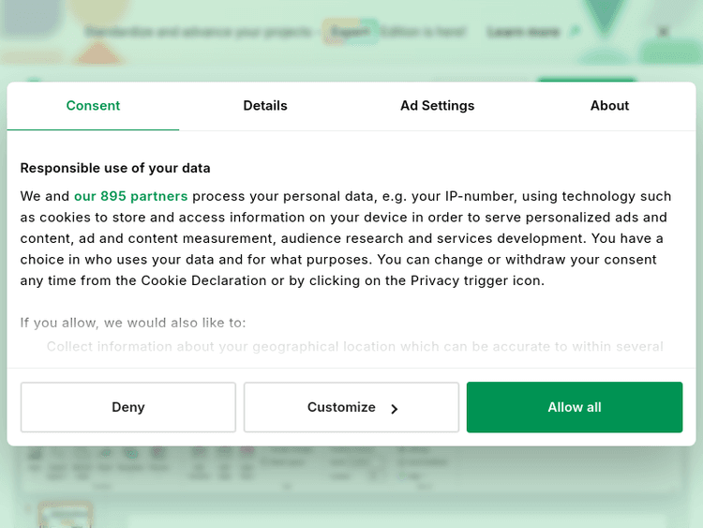Viewport: 703px width, 528px height.
Task: Select the slide thumbnail at bottom left
Action: click(x=65, y=515)
